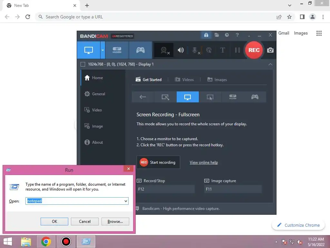Click the back arrow mode icon

click(143, 97)
